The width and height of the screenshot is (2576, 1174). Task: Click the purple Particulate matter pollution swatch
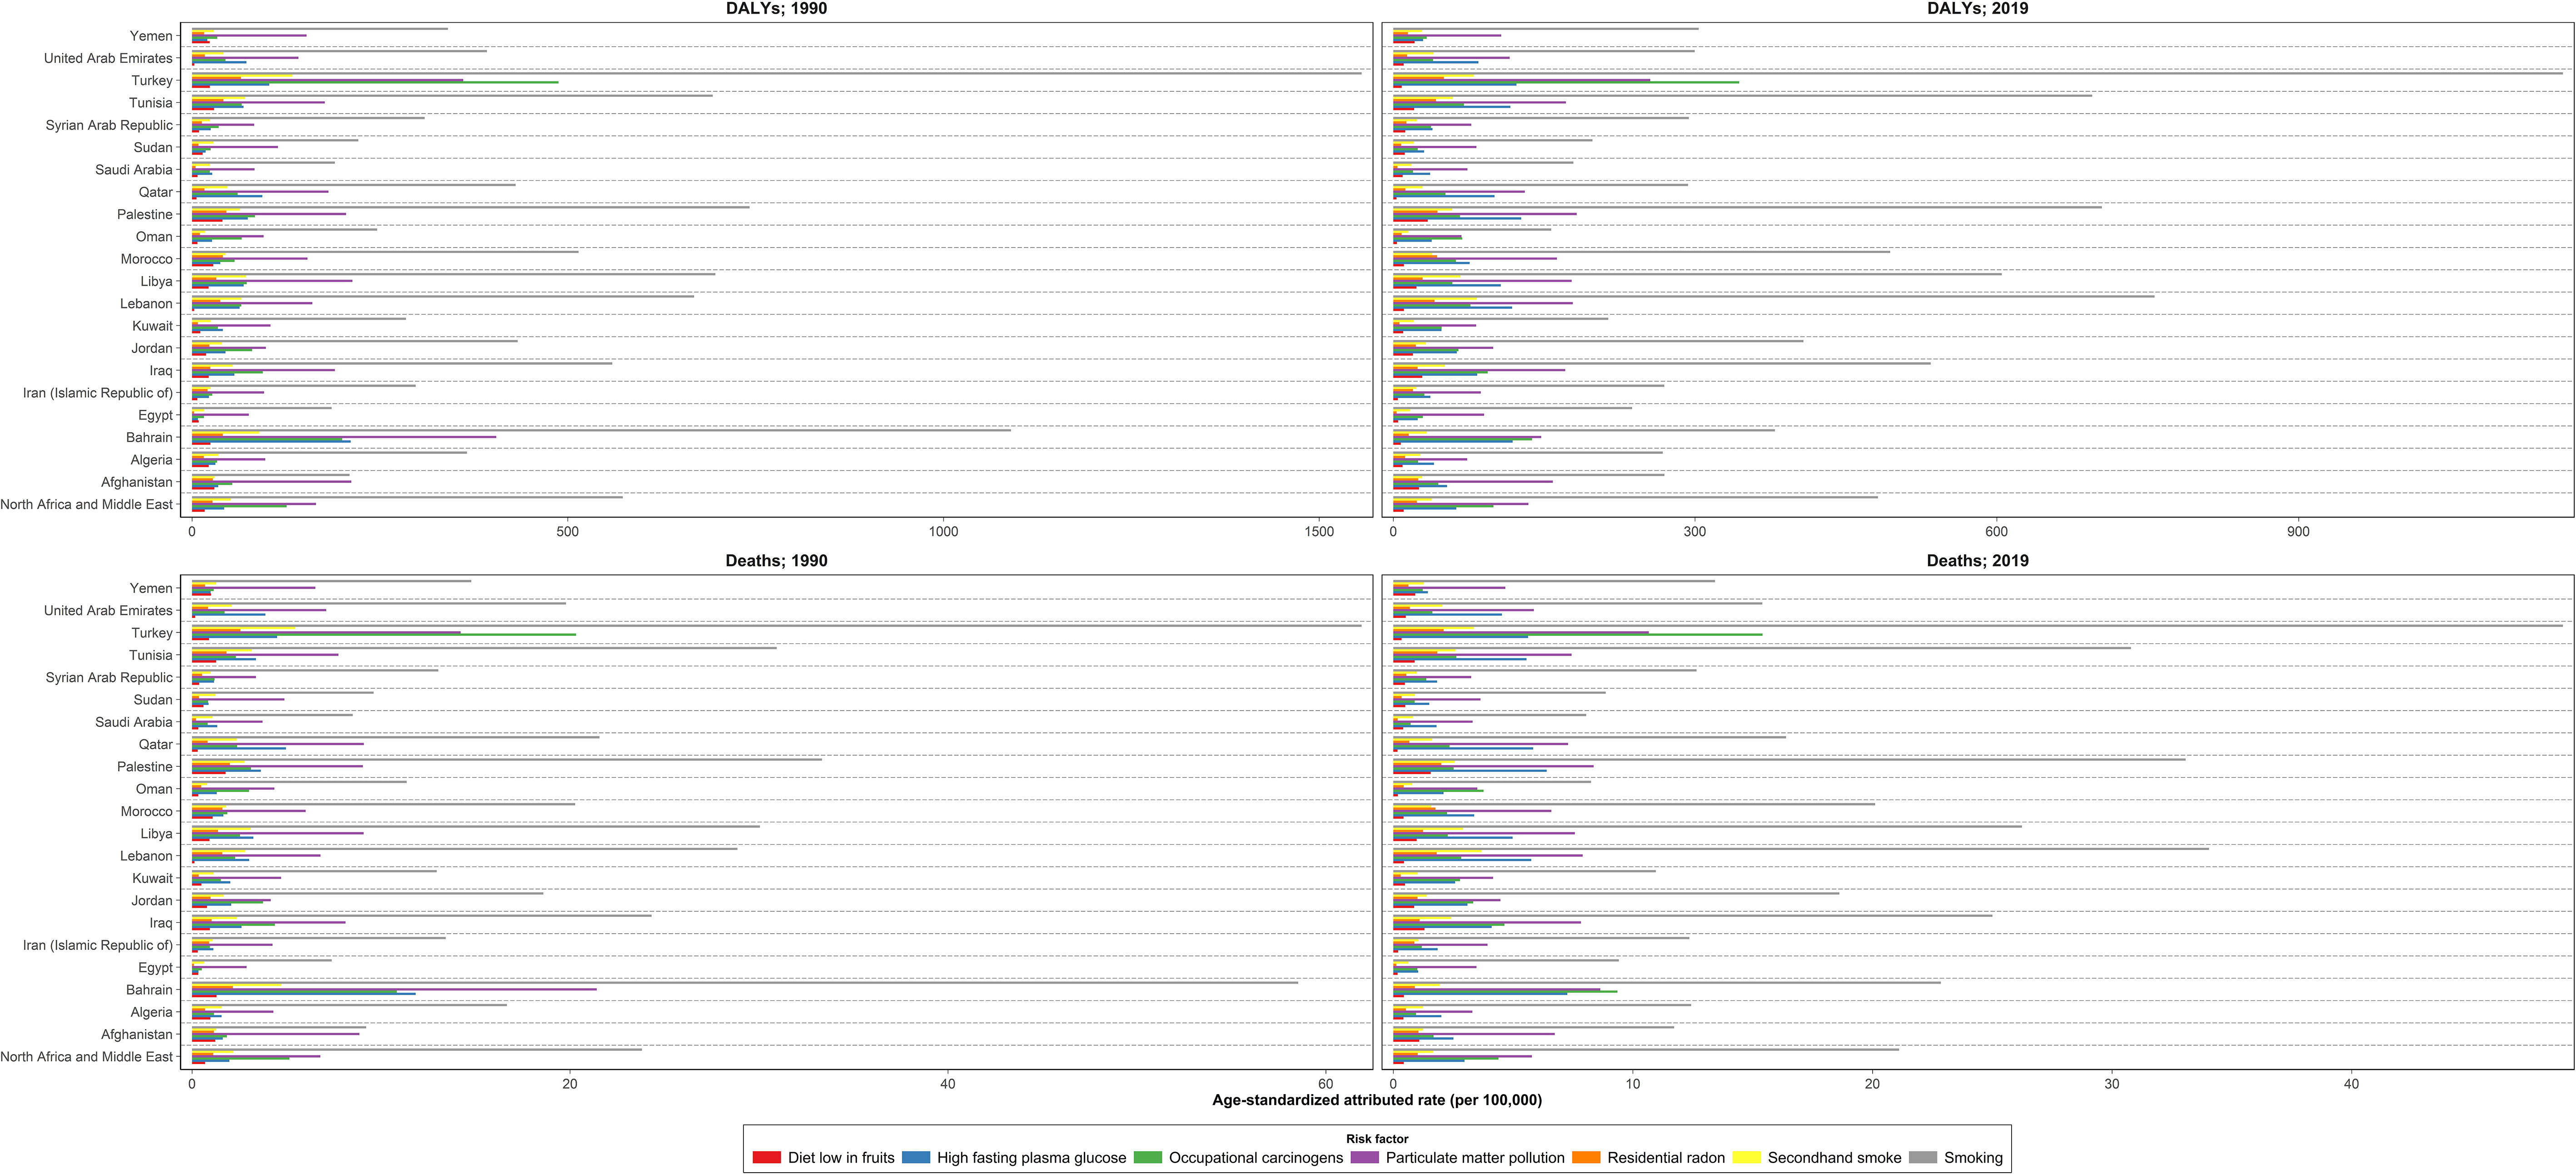click(x=1364, y=1157)
